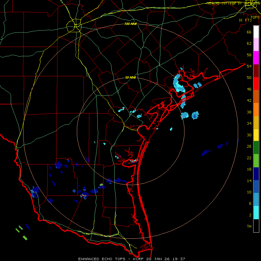Click the legend value '62'
This screenshot has width=261, height=261.
(249, 43)
